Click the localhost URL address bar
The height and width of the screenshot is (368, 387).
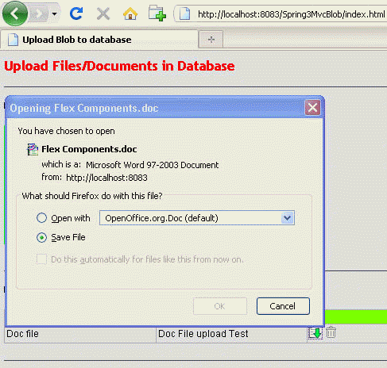pos(281,14)
